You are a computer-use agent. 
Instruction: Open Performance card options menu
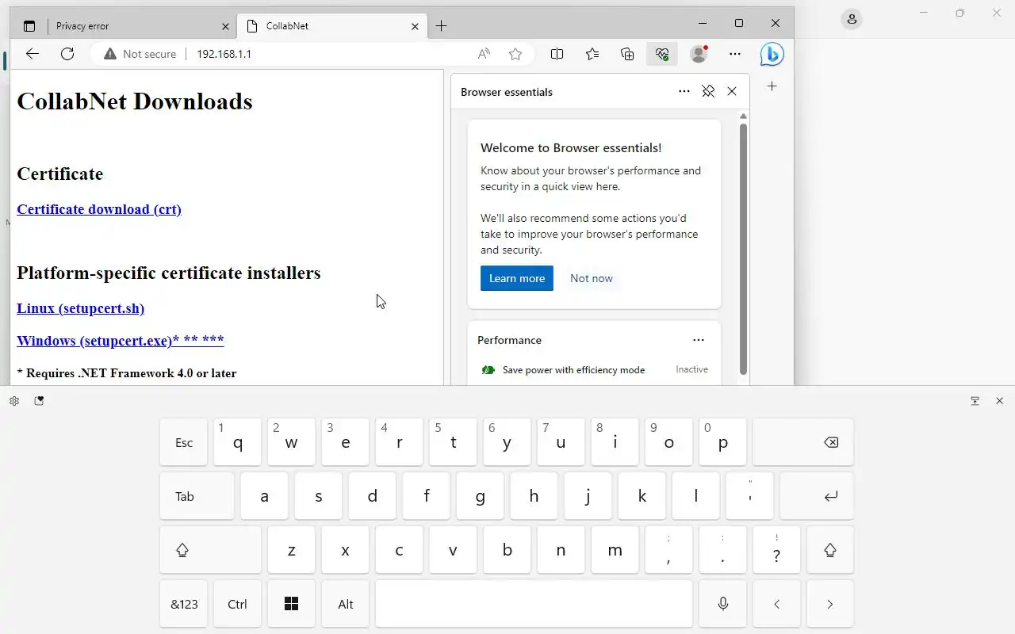click(699, 340)
